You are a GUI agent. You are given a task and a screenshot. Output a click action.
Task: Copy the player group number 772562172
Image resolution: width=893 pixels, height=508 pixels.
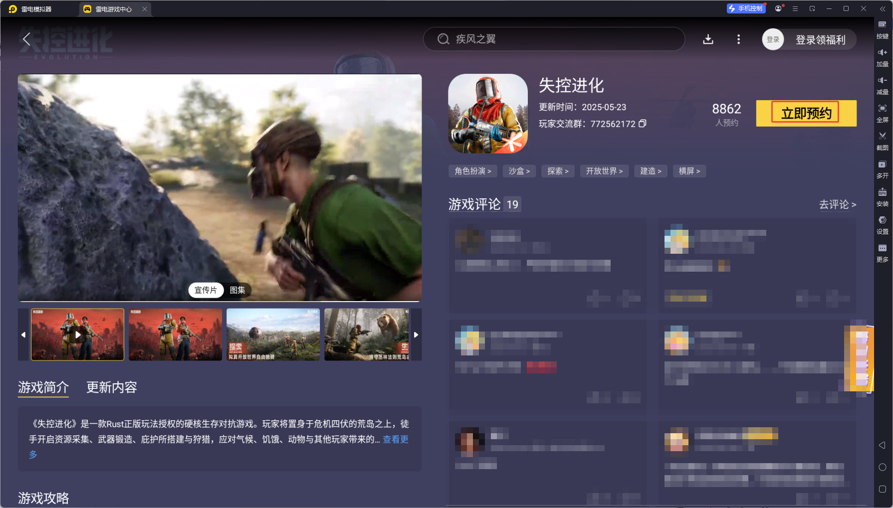click(x=643, y=123)
